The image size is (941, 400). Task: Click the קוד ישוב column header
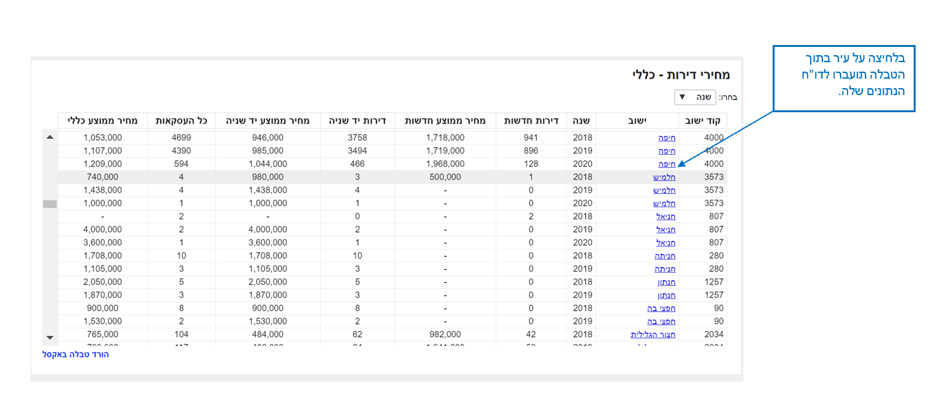[703, 120]
